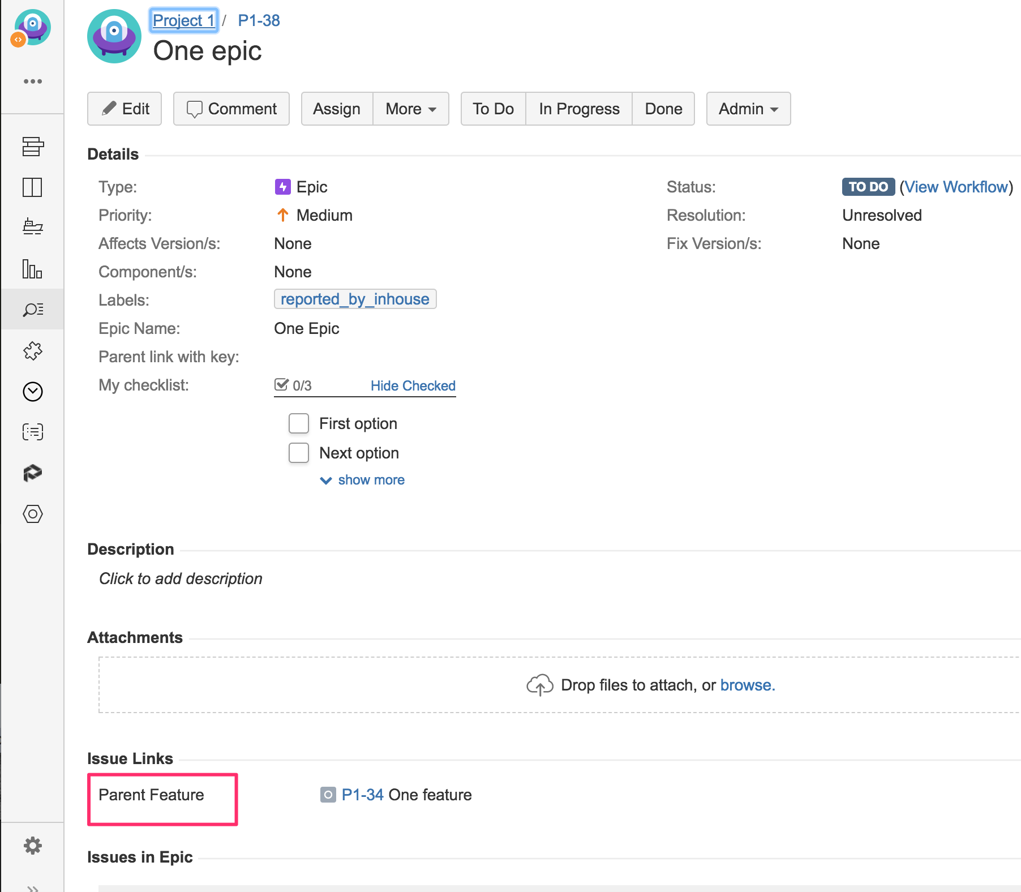The height and width of the screenshot is (892, 1021).
Task: Transition issue to Done
Action: click(663, 109)
